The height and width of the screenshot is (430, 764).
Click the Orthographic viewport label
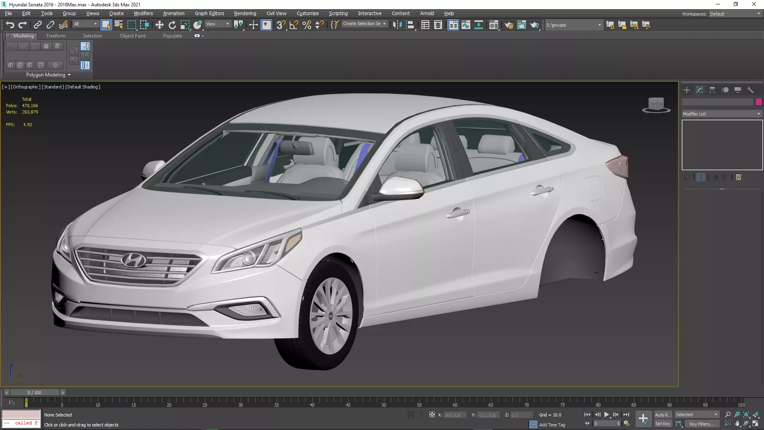(25, 87)
